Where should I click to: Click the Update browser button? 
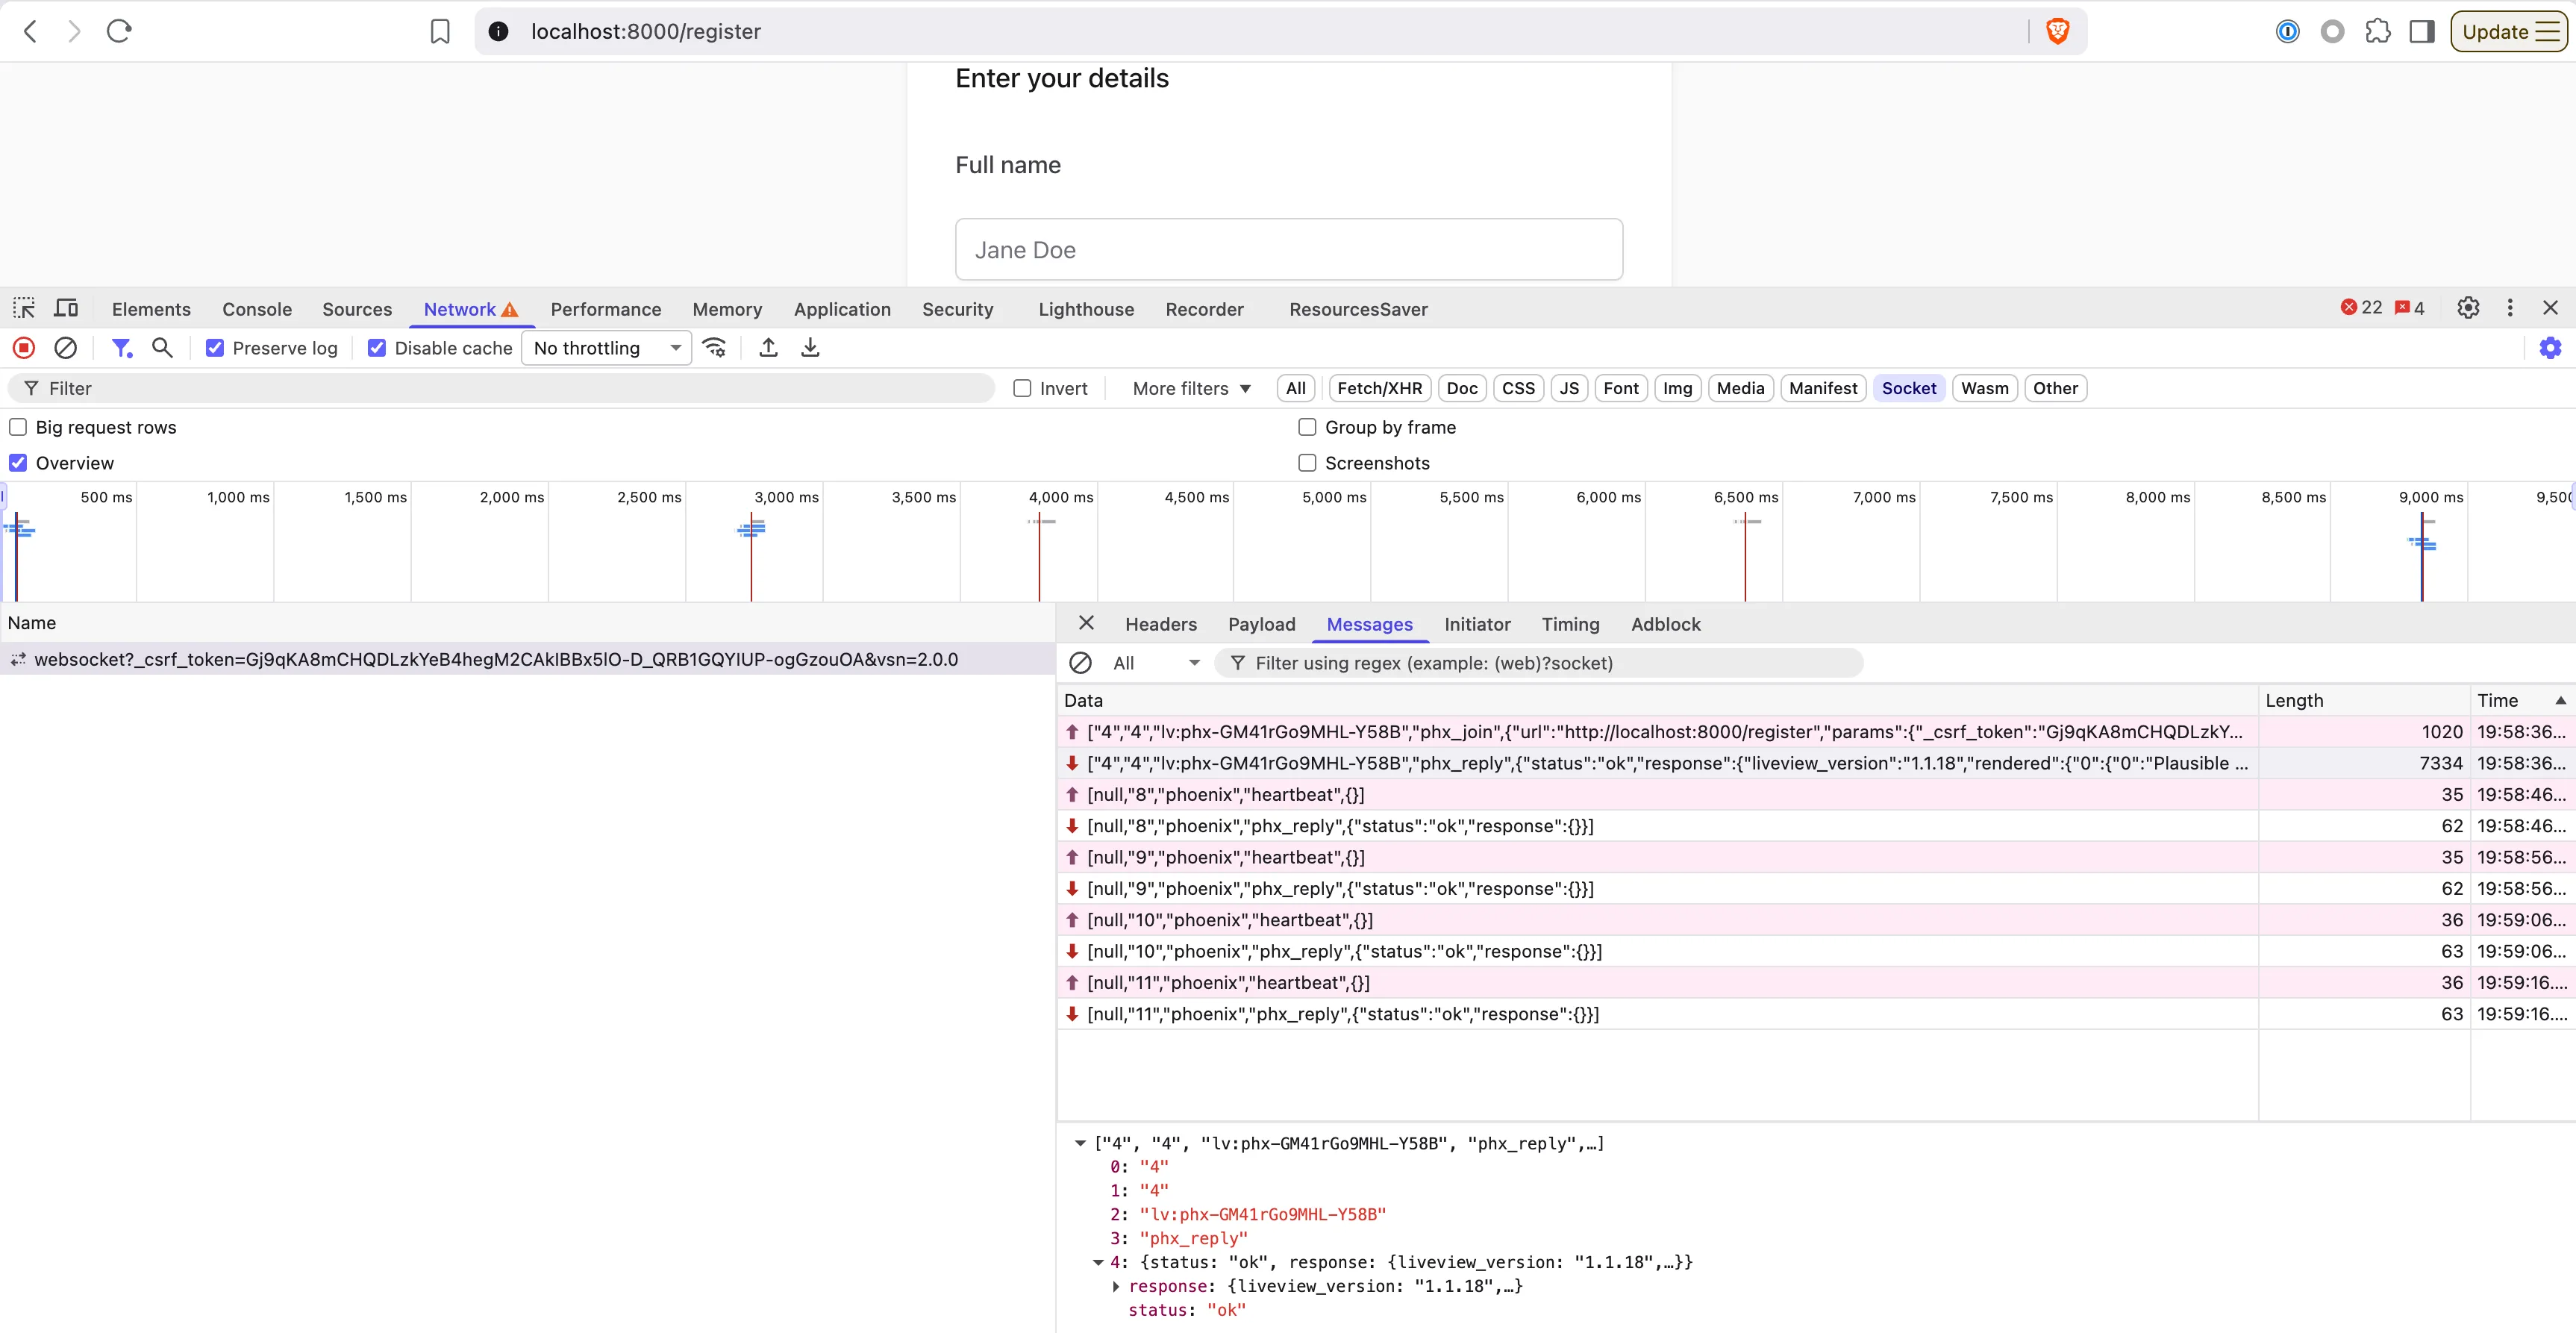2510,31
